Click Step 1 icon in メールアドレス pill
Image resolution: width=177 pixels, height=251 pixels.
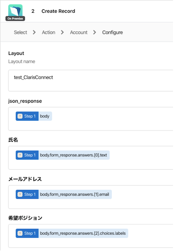(20, 194)
